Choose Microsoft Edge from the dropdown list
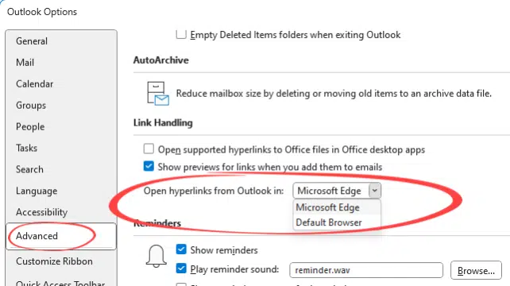Screen dimensions: 510x286 337,207
